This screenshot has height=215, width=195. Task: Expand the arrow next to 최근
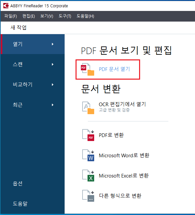click(x=53, y=105)
